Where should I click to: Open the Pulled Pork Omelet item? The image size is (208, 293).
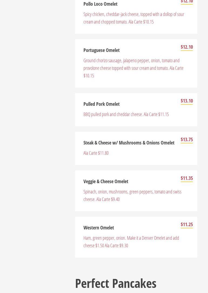pyautogui.click(x=101, y=104)
